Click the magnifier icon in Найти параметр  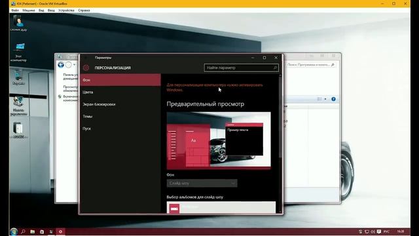[x=275, y=68]
